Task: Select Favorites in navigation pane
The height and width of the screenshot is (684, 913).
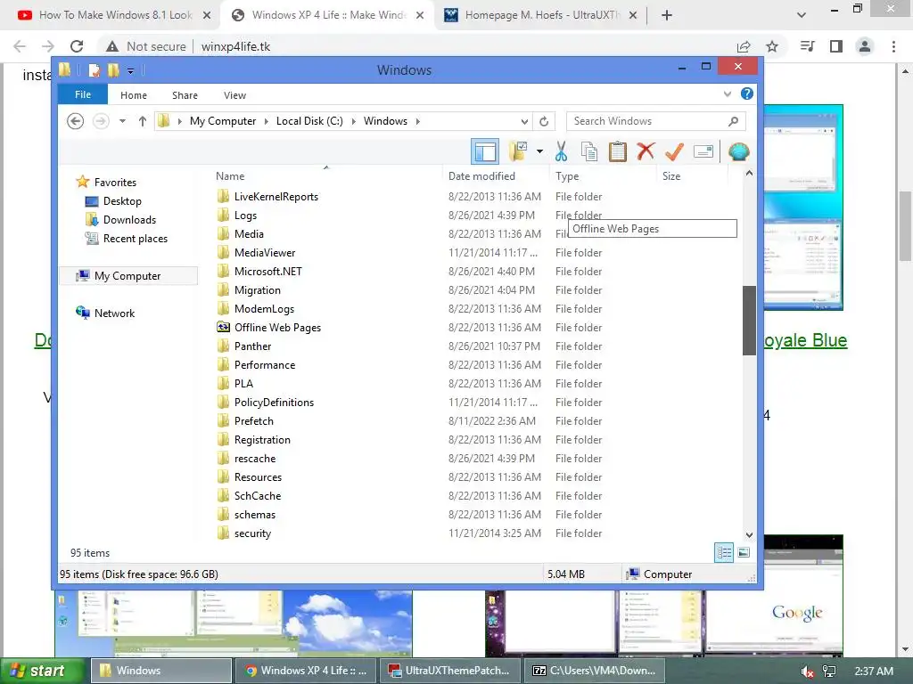Action: [115, 182]
